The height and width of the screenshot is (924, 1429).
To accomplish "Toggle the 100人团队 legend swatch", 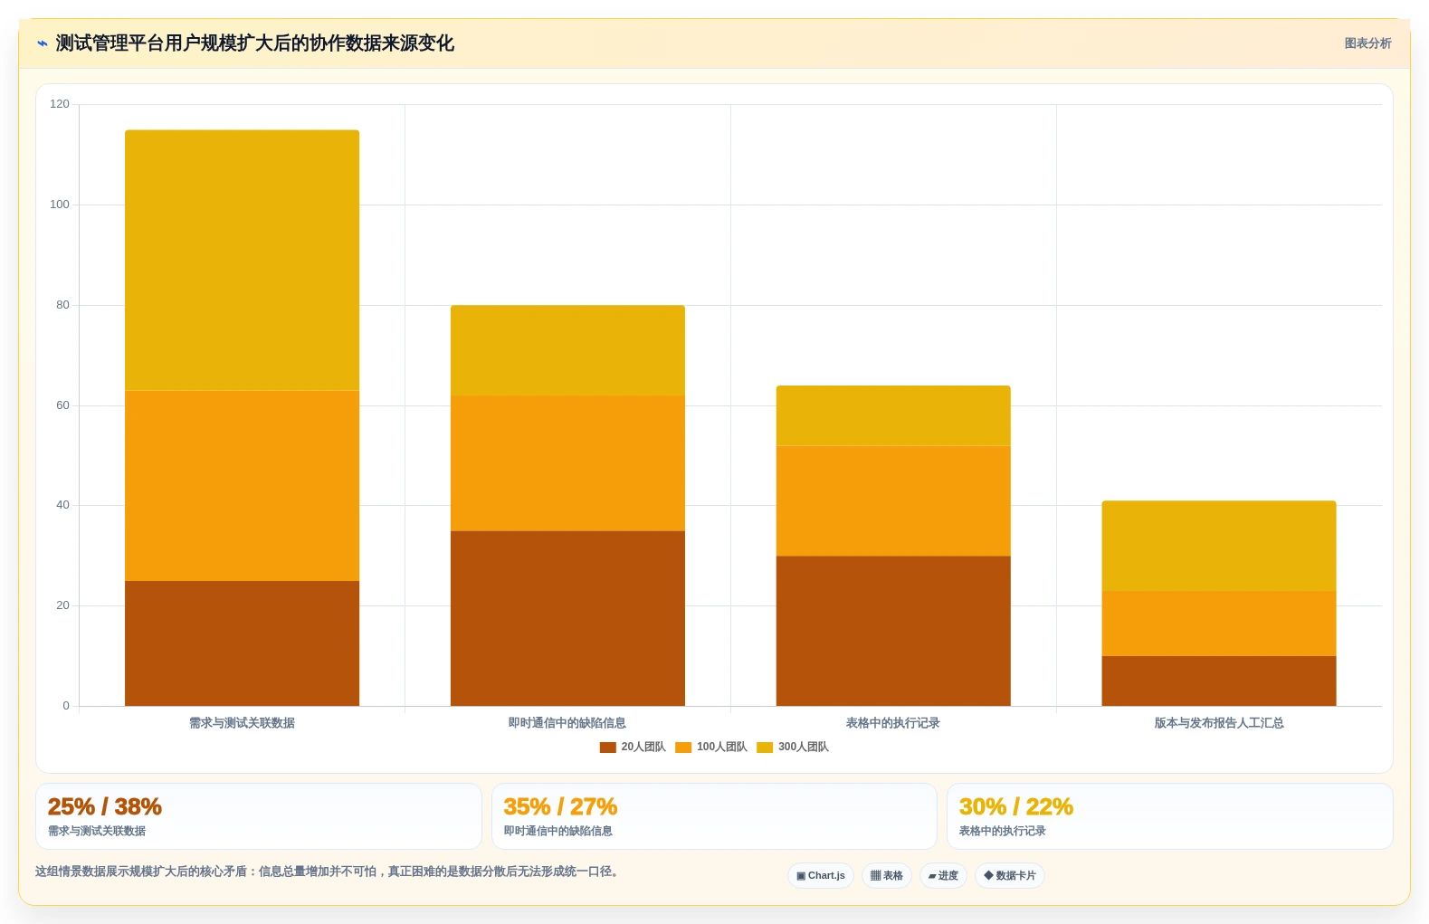I will [x=683, y=748].
